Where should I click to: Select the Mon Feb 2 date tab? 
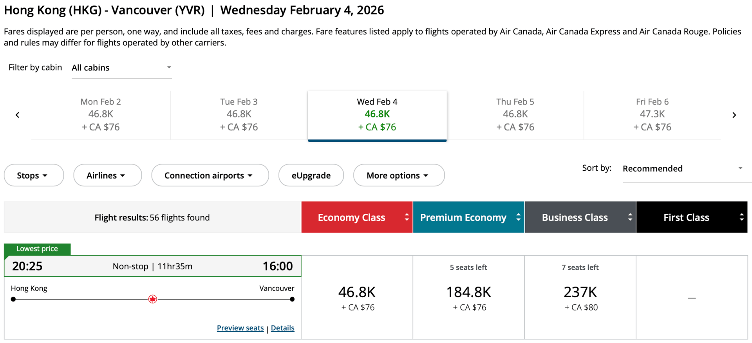click(x=101, y=114)
